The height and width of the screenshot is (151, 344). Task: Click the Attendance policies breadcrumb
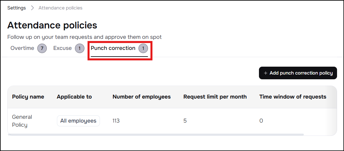[x=60, y=8]
